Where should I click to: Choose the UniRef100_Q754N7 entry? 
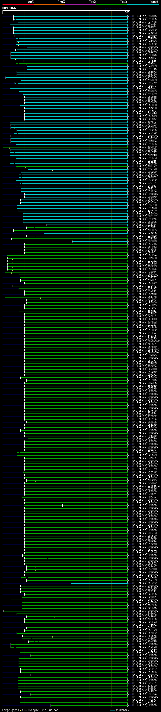pyautogui.click(x=144, y=286)
